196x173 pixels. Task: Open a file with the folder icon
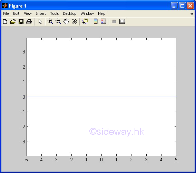(x=13, y=22)
